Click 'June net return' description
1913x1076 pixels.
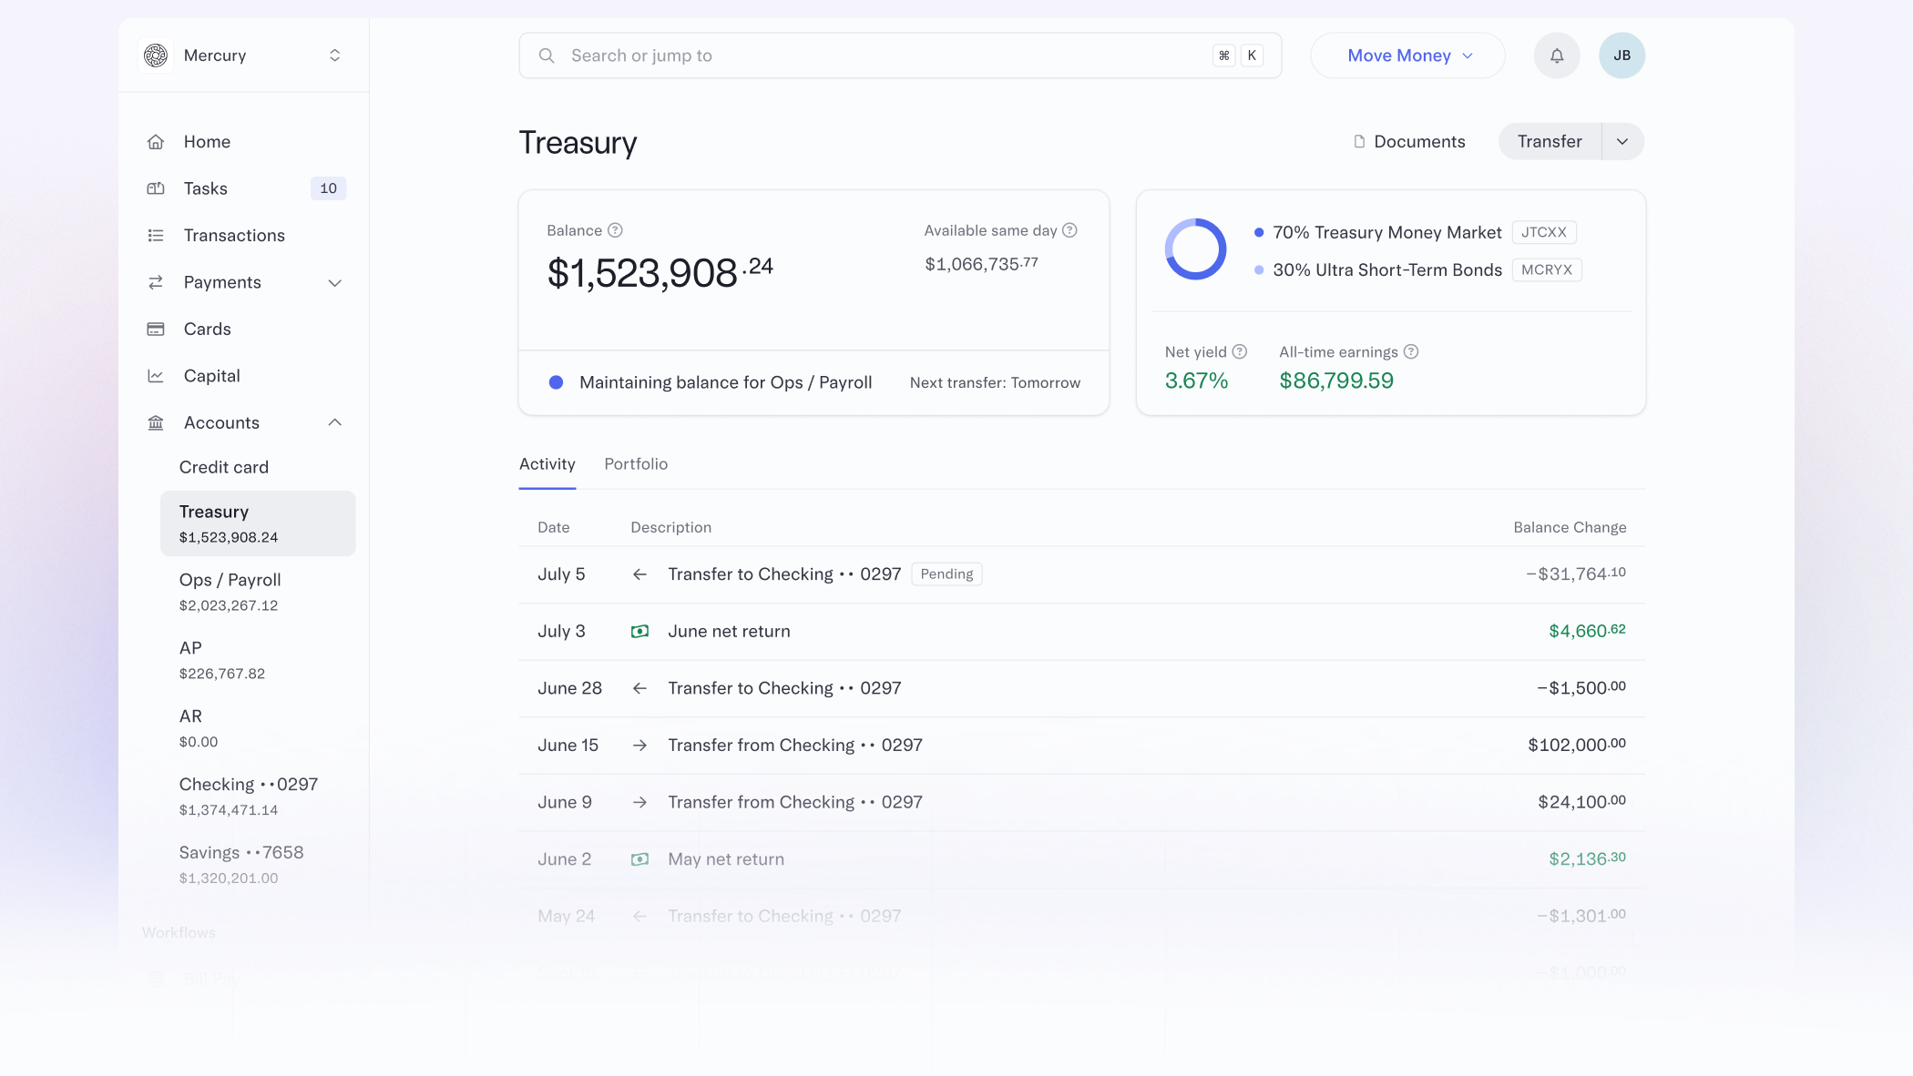pos(729,632)
